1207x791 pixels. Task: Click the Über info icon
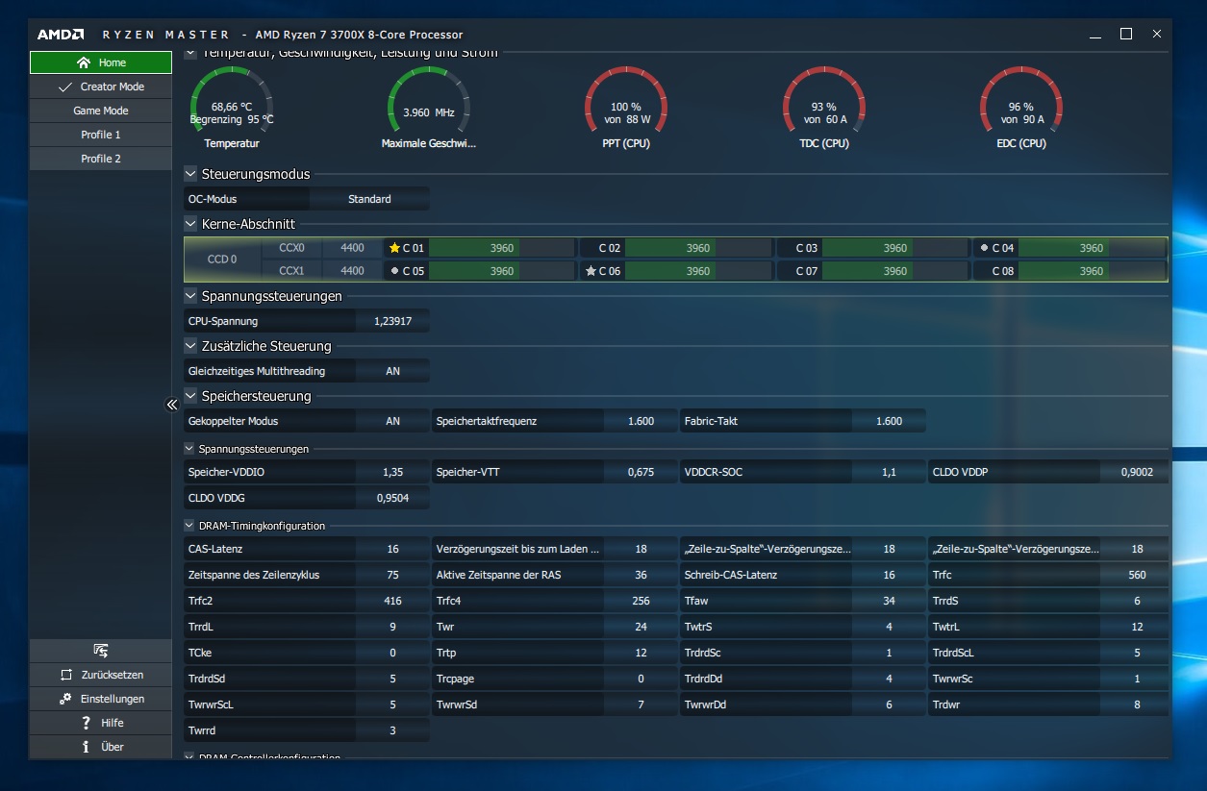tap(87, 747)
